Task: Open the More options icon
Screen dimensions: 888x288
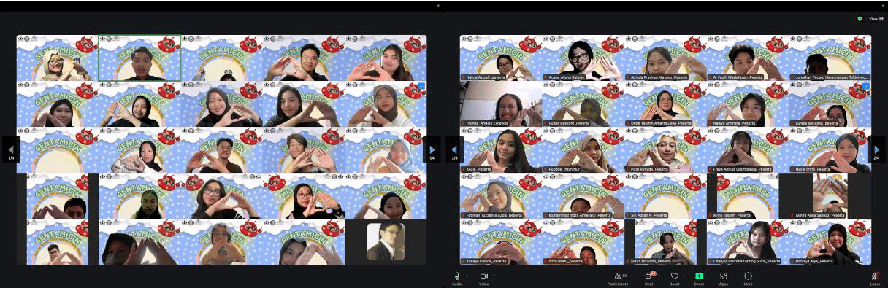Action: 749,276
